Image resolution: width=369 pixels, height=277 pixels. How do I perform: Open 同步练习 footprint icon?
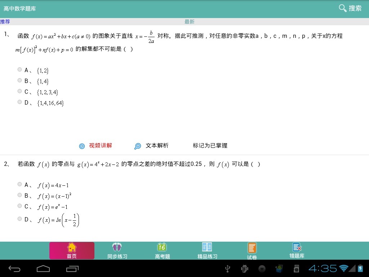click(117, 247)
